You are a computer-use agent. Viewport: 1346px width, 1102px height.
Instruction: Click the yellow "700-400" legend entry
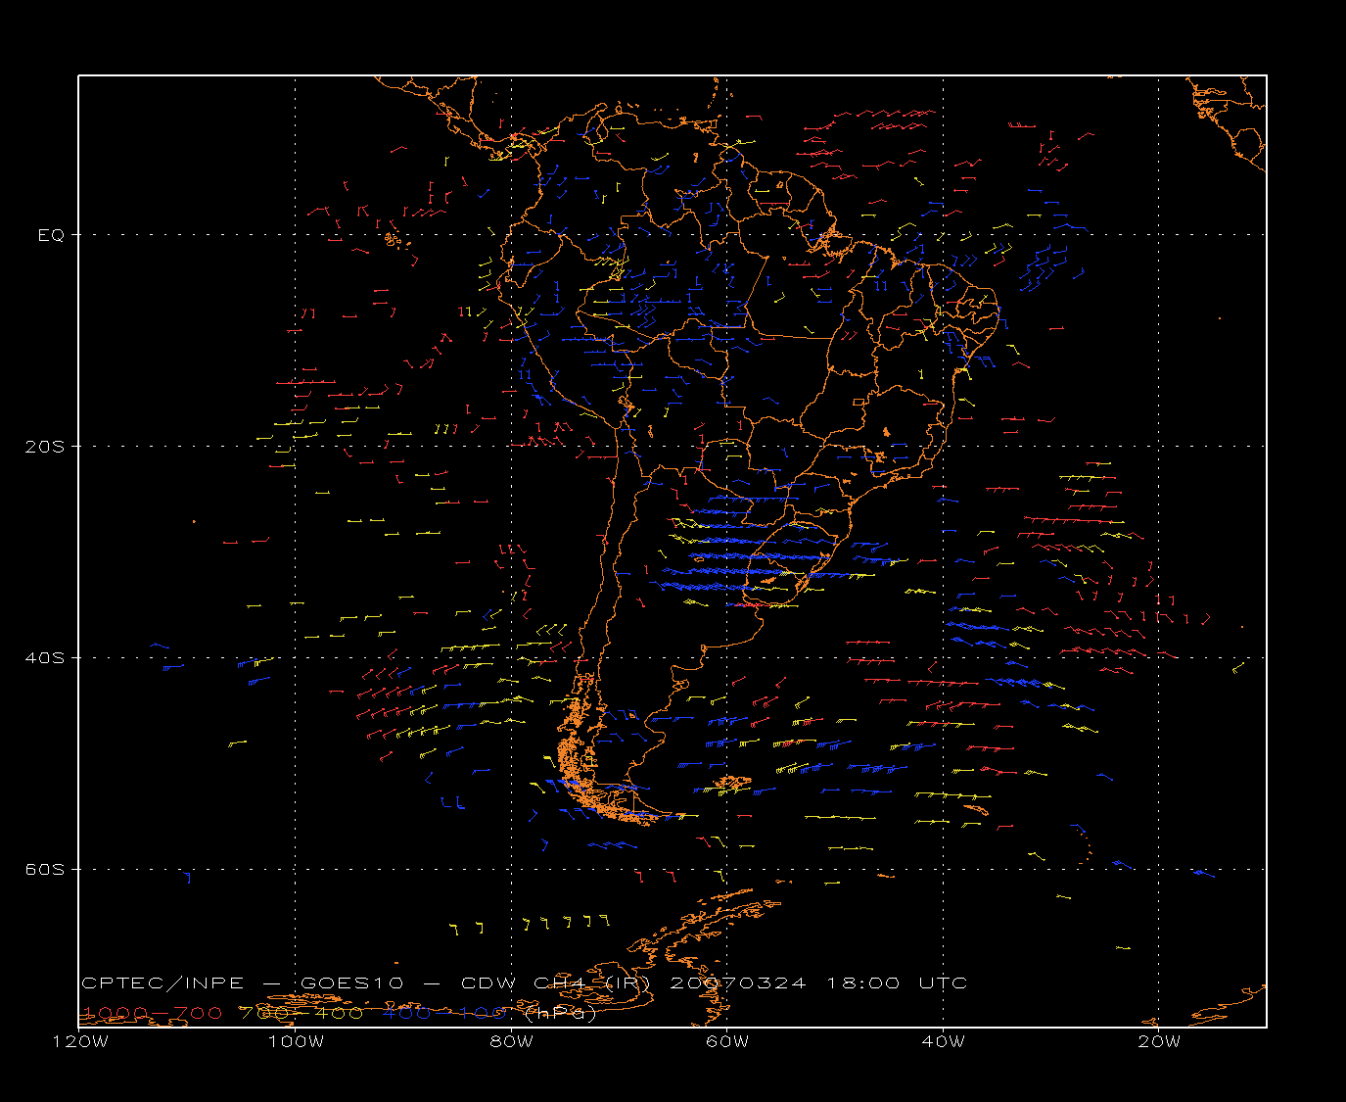(302, 1013)
